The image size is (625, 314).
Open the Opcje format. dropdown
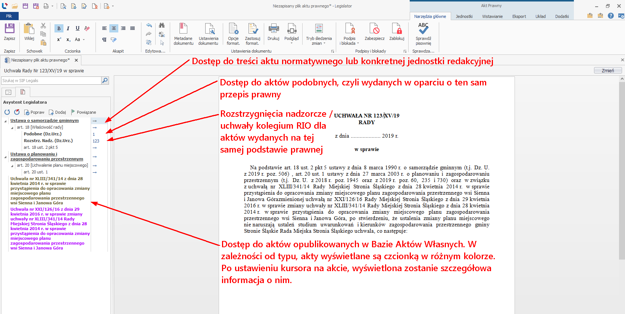click(x=233, y=34)
